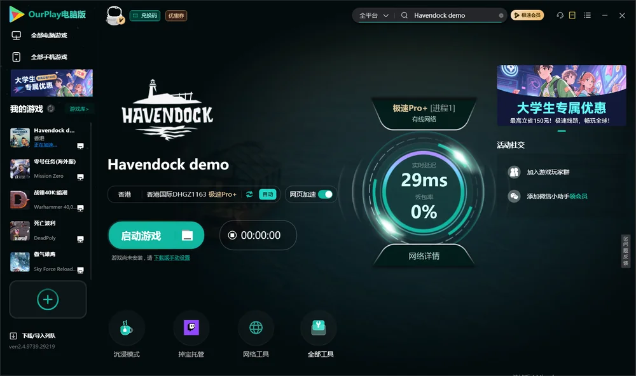The height and width of the screenshot is (376, 636).
Task: Open the 极速会员 membership button
Action: pos(527,15)
